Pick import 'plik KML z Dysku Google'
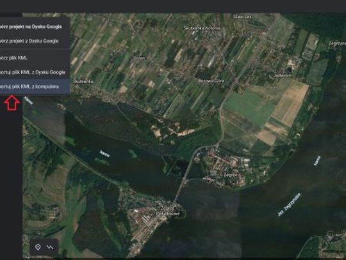This screenshot has height=260, width=346. coord(35,72)
